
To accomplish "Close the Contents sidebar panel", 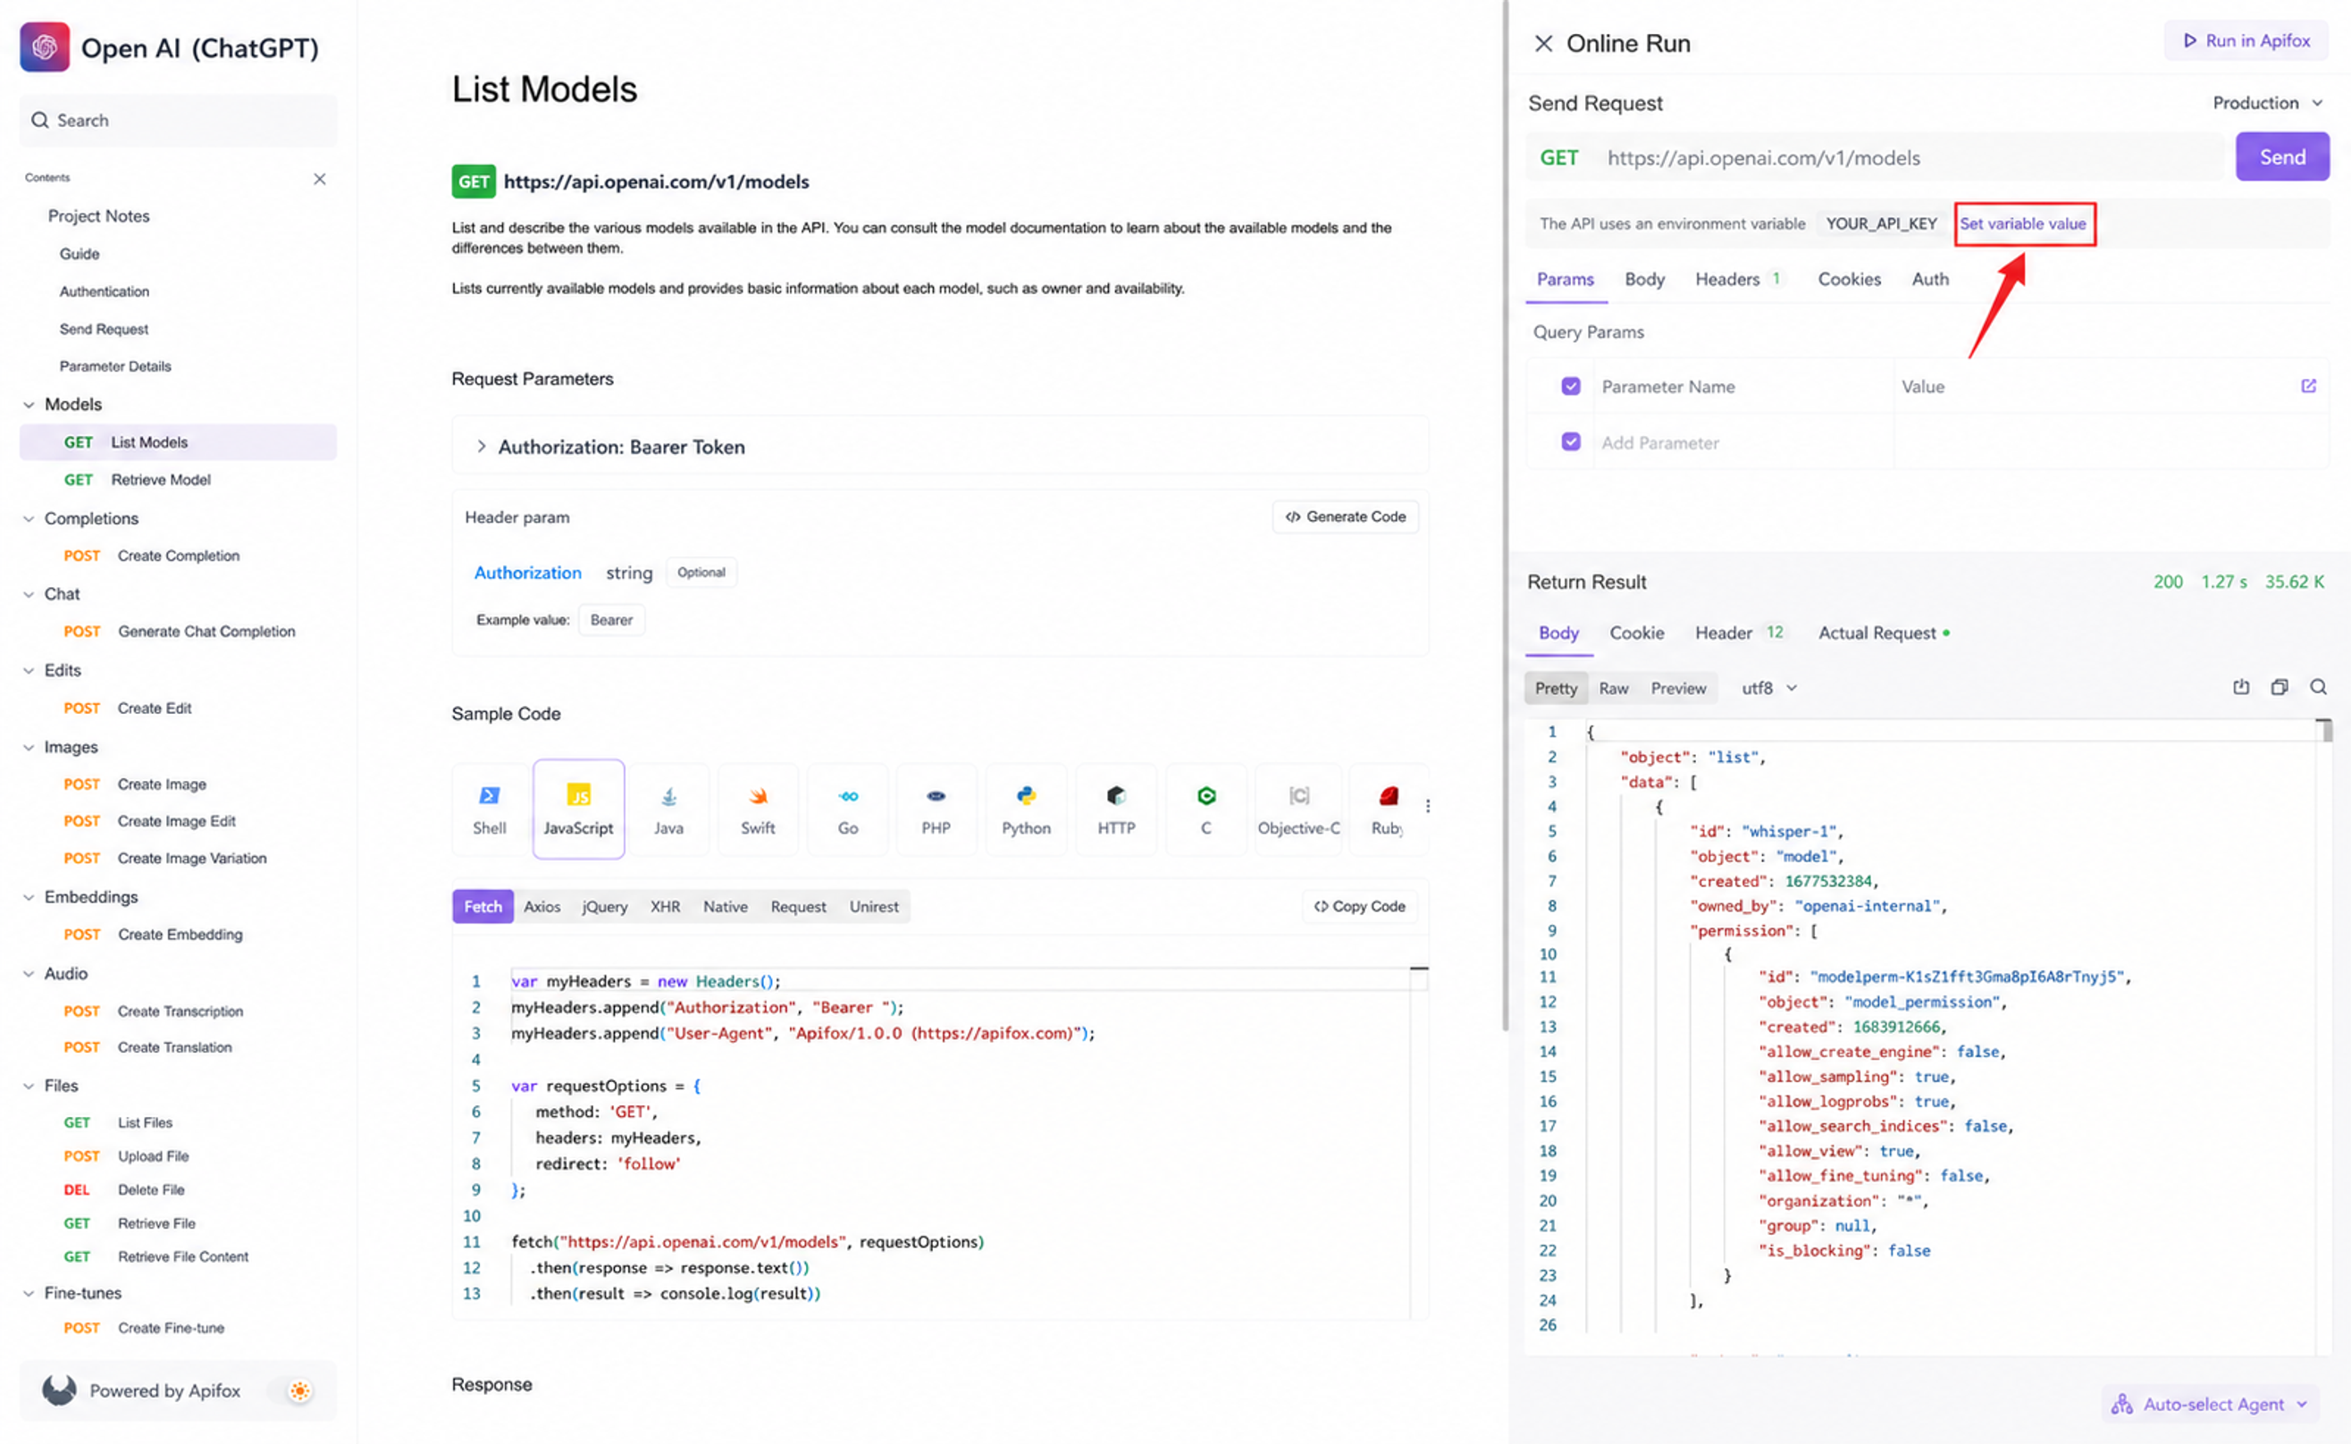I will [x=320, y=179].
